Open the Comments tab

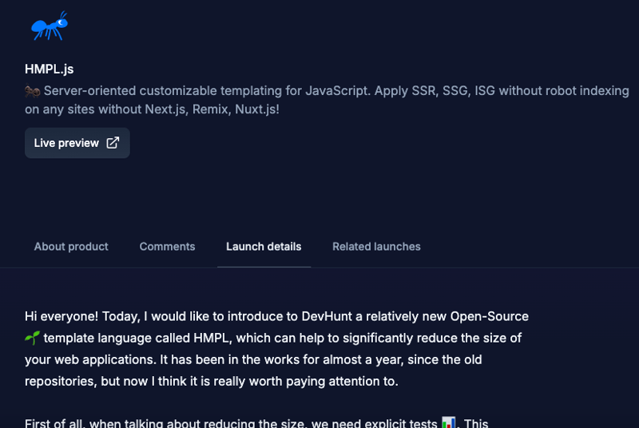167,247
